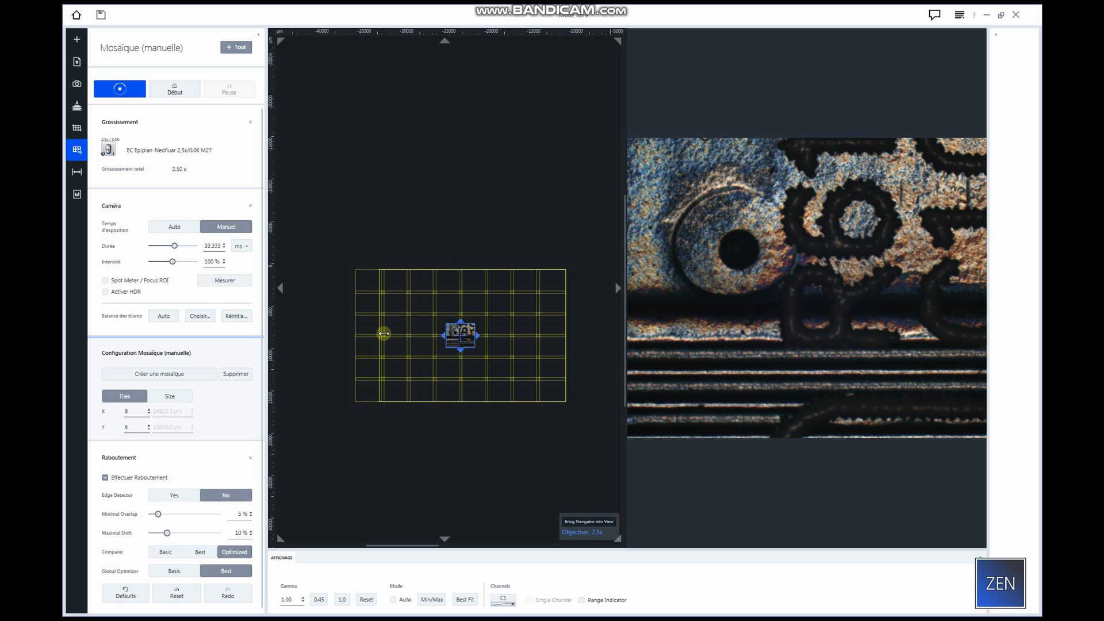The image size is (1104, 621).
Task: Enable Spot Meter / Focus ROI checkbox
Action: 105,281
